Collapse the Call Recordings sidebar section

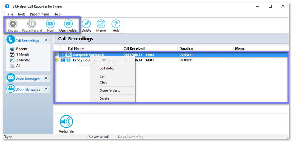tap(46, 40)
